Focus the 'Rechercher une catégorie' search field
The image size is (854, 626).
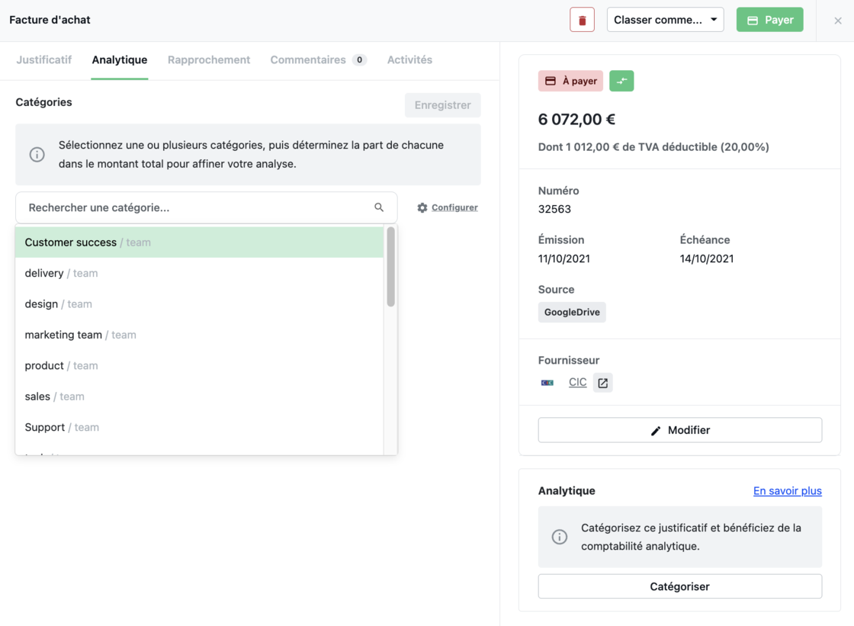pos(207,207)
